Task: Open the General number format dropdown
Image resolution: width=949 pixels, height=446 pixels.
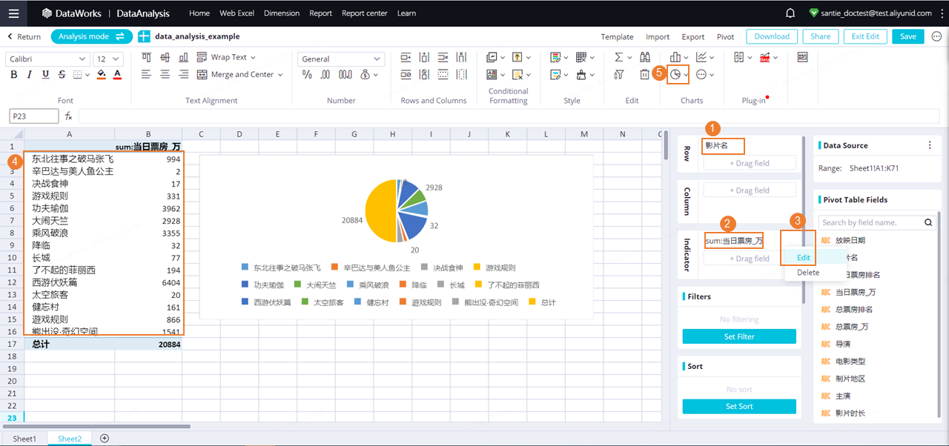Action: 341,59
